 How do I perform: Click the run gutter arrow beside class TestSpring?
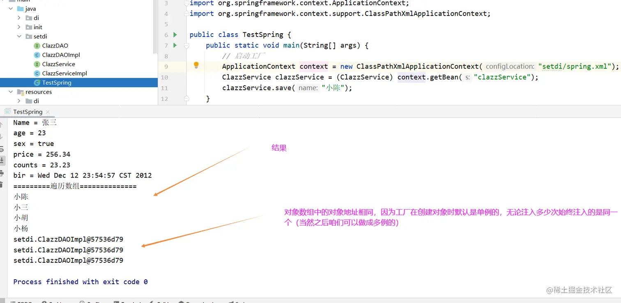(175, 35)
